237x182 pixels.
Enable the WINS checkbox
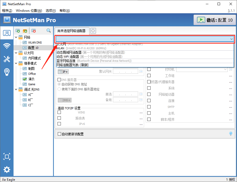tap(59, 112)
